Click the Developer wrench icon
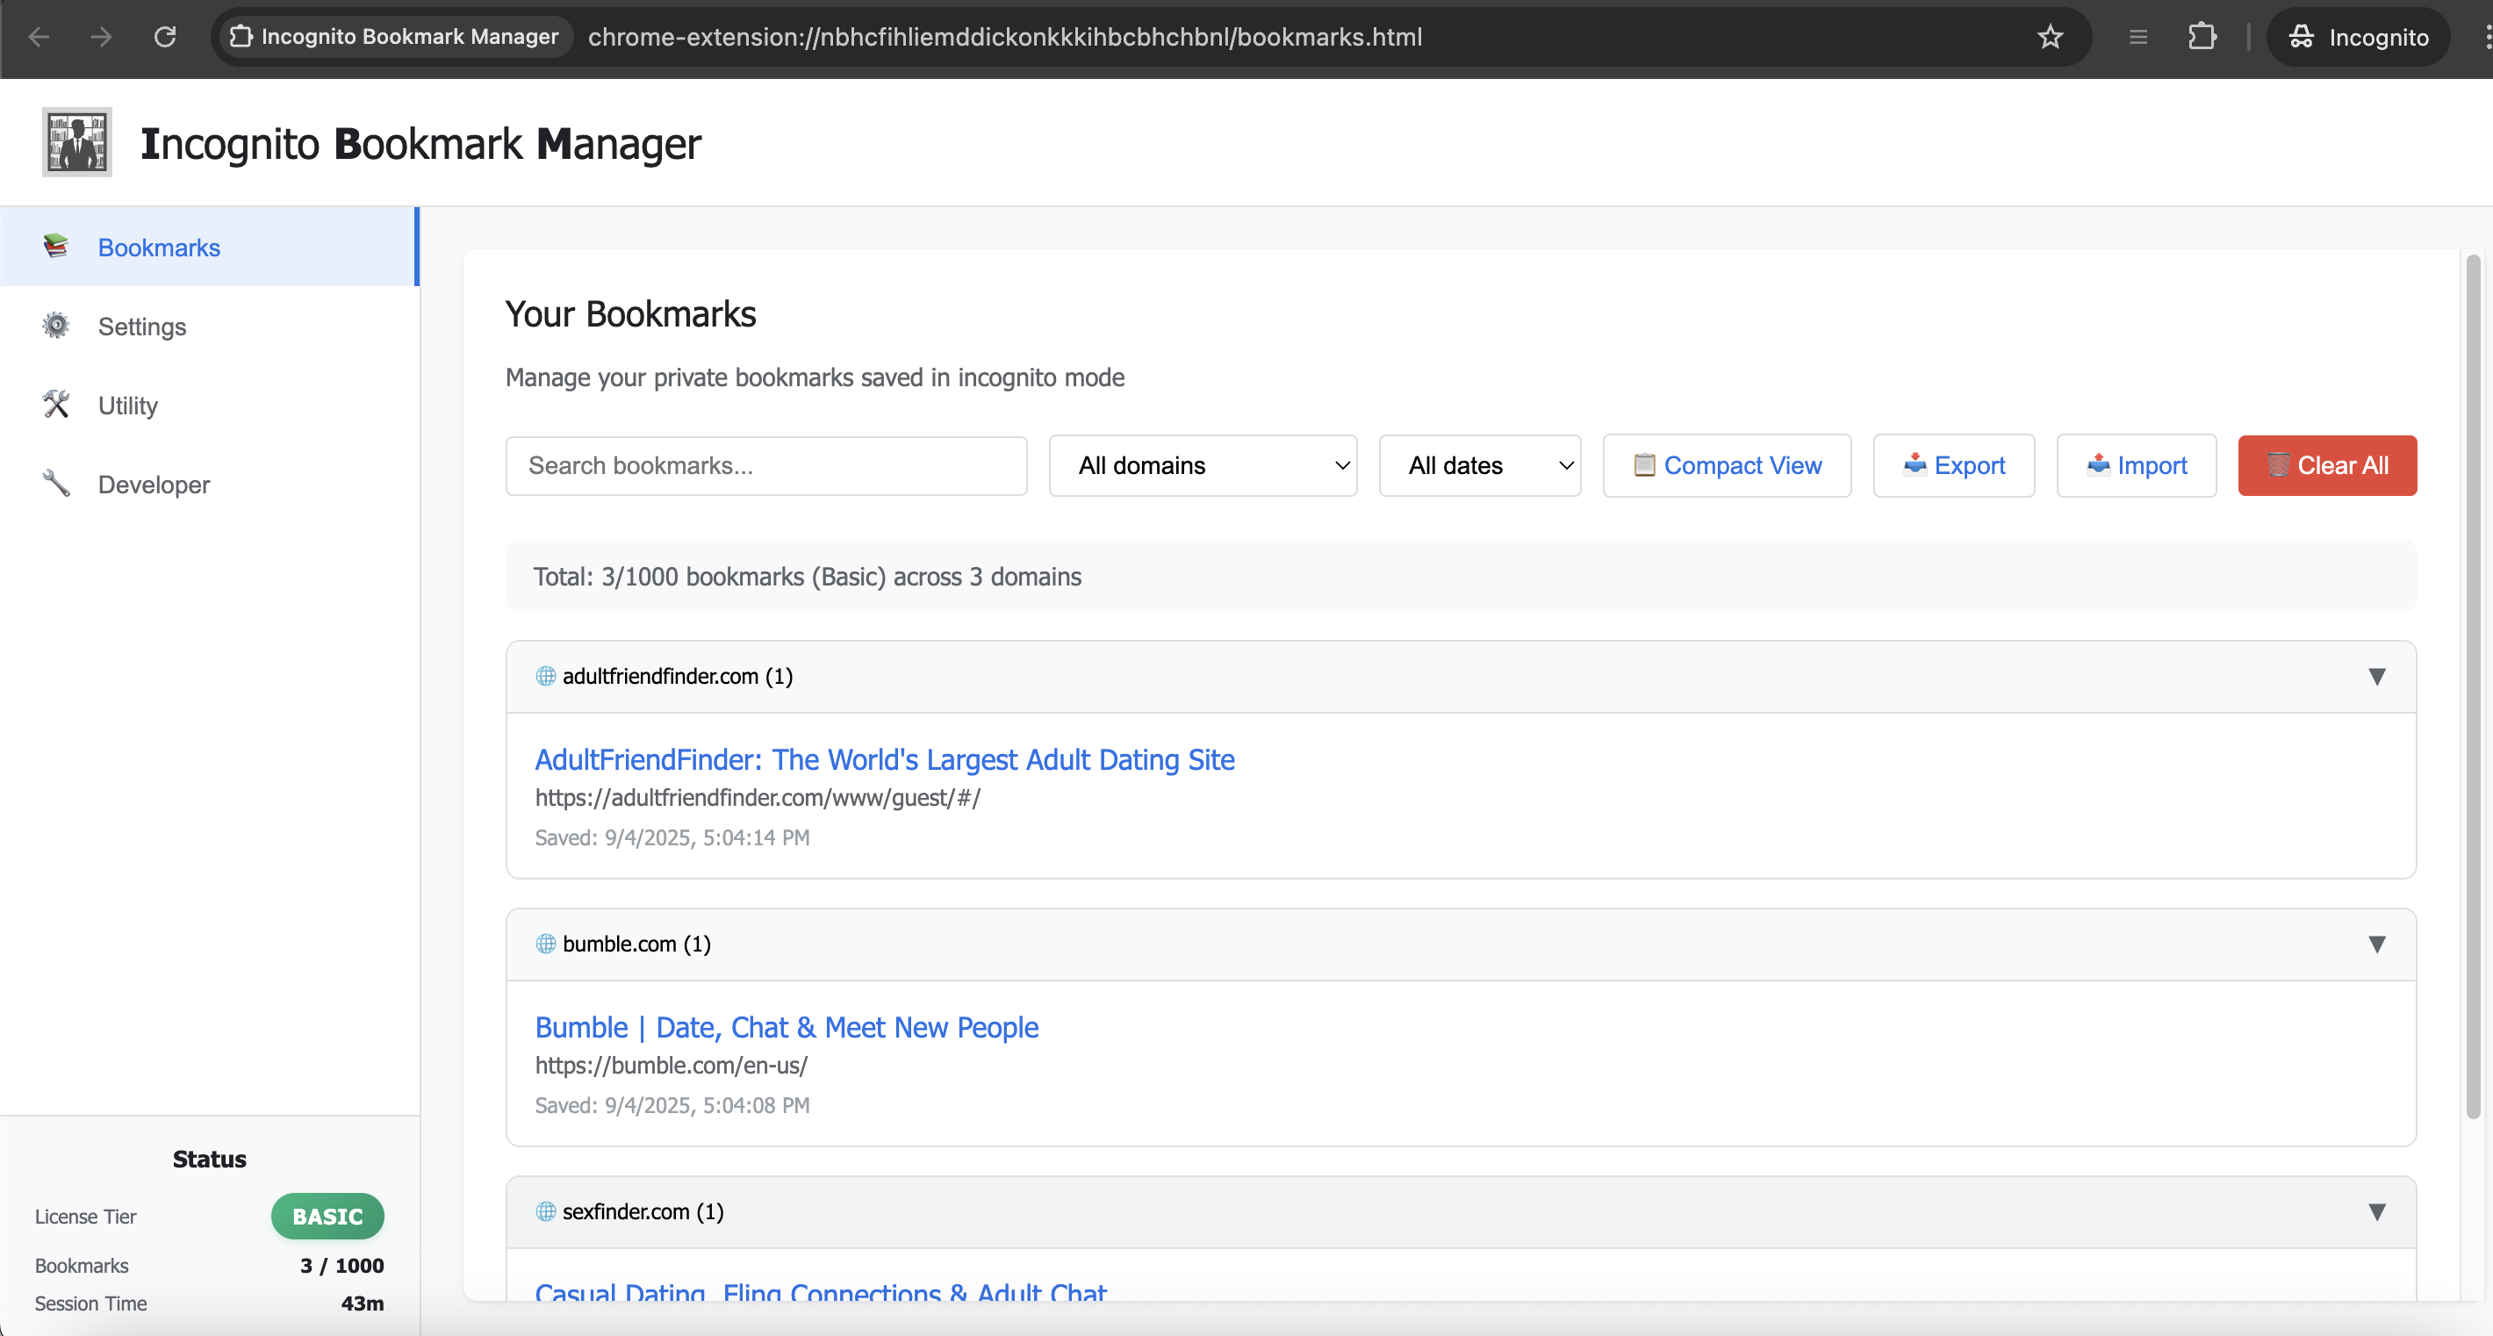This screenshot has width=2493, height=1336. [x=56, y=483]
